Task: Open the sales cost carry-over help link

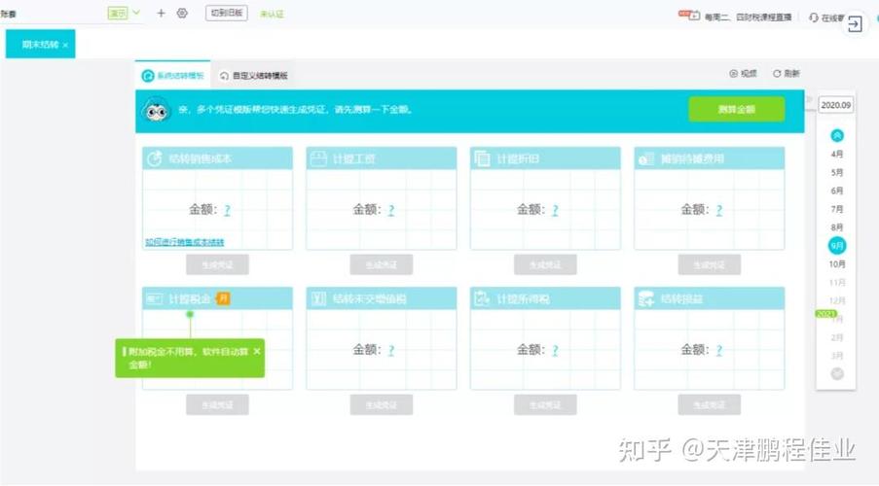Action: tap(185, 242)
